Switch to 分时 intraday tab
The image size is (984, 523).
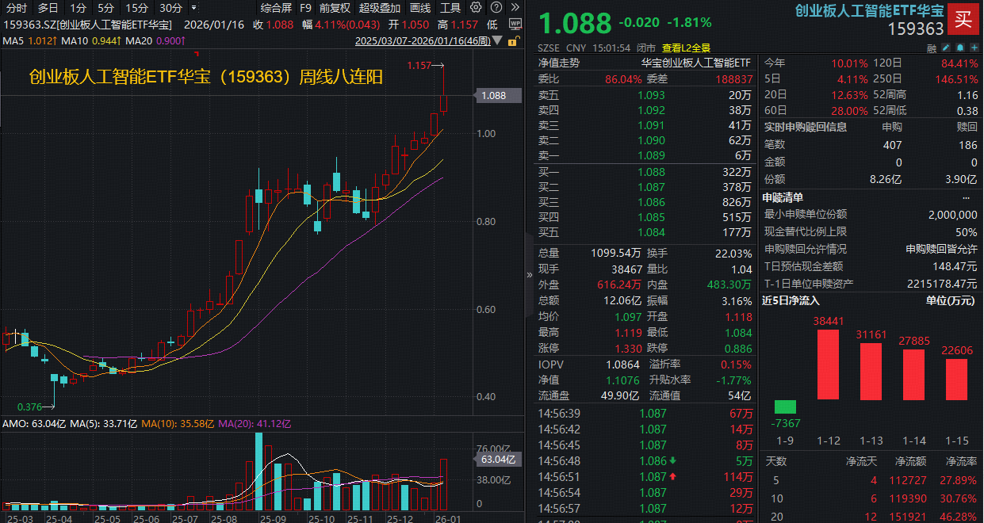pyautogui.click(x=17, y=8)
